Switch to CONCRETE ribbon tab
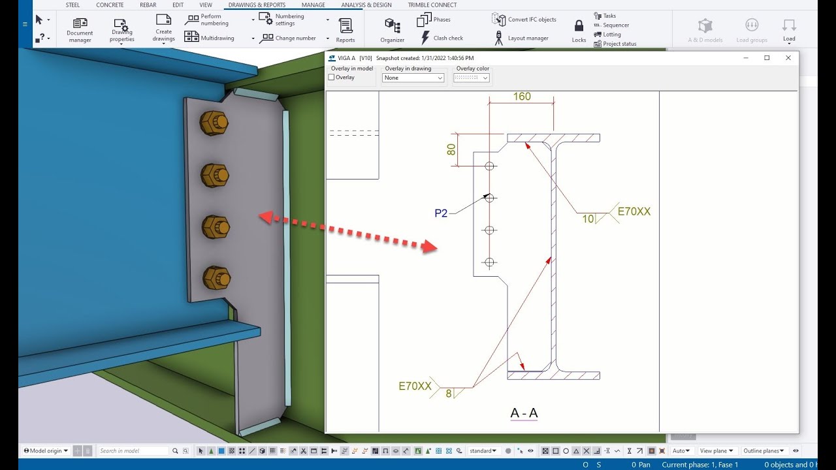 (110, 5)
